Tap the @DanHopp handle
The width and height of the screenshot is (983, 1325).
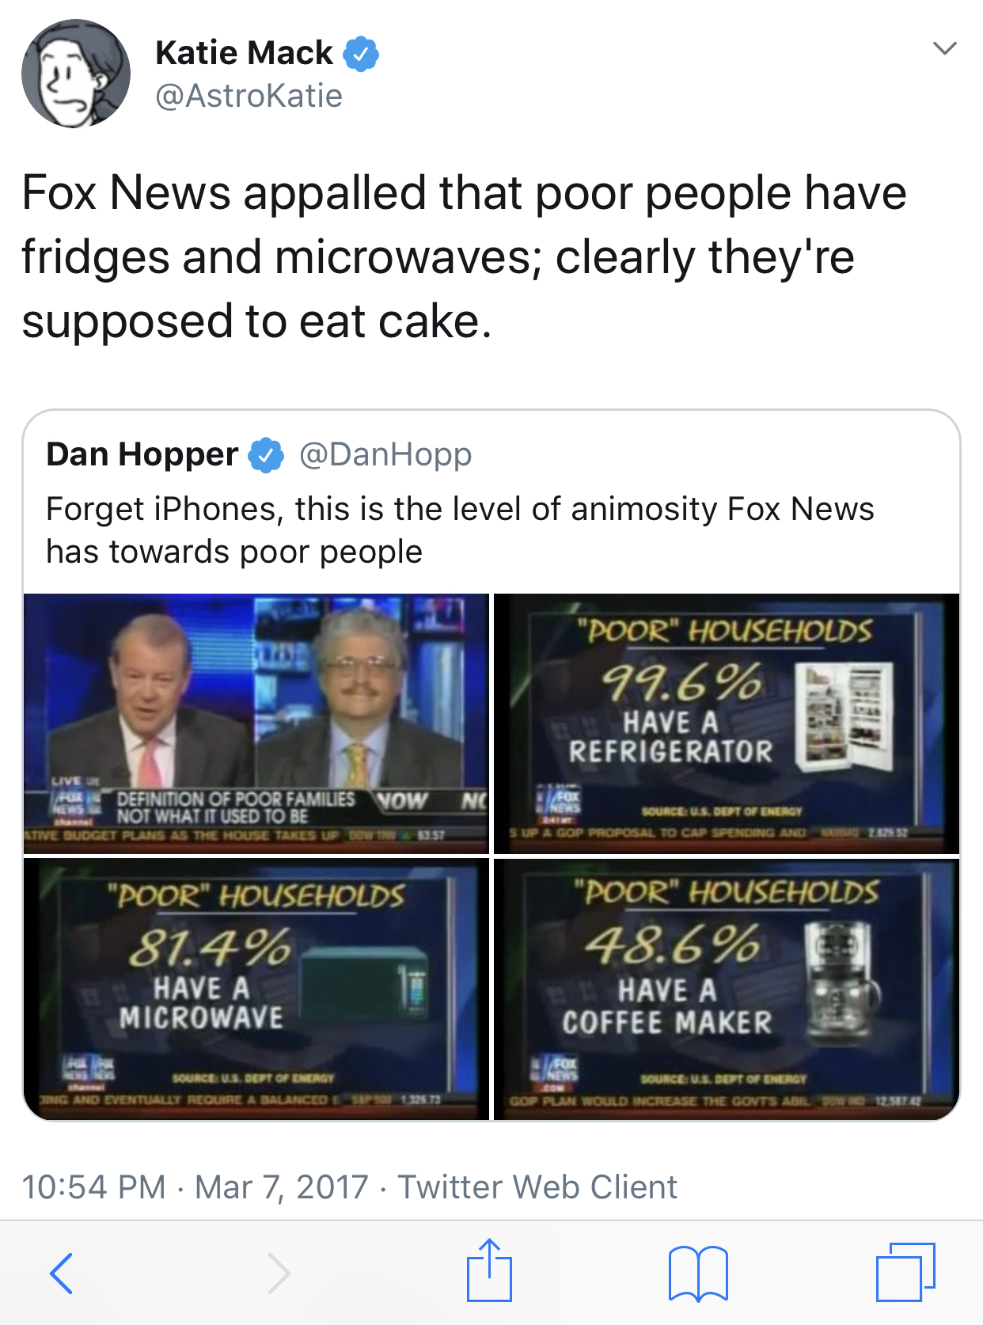(x=385, y=454)
